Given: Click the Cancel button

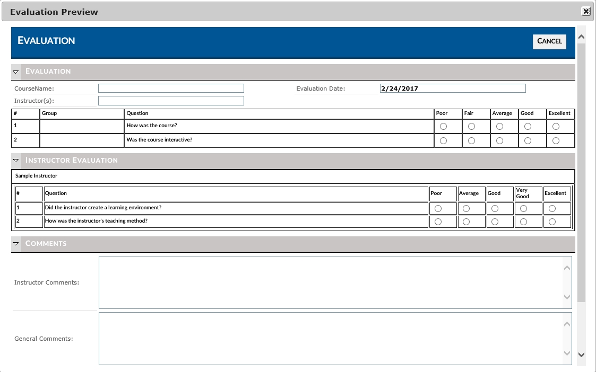Looking at the screenshot, I should click(x=549, y=41).
